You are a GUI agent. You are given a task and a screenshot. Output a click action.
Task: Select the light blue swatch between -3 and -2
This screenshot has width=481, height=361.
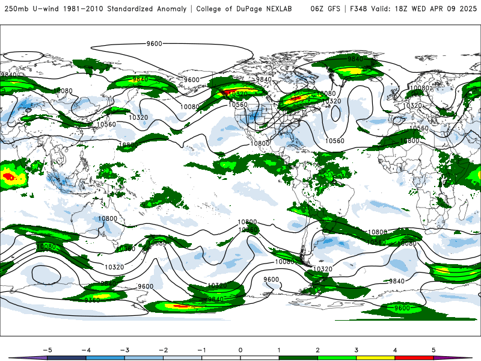[x=144, y=358]
